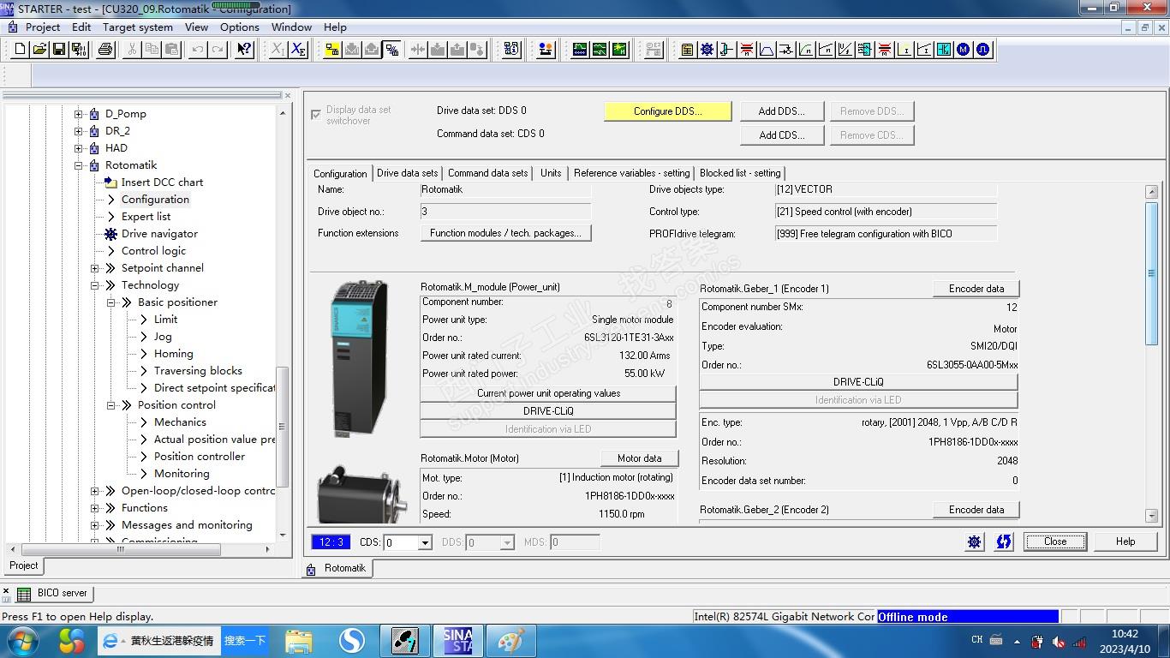Select Expert list in the project tree

click(146, 217)
